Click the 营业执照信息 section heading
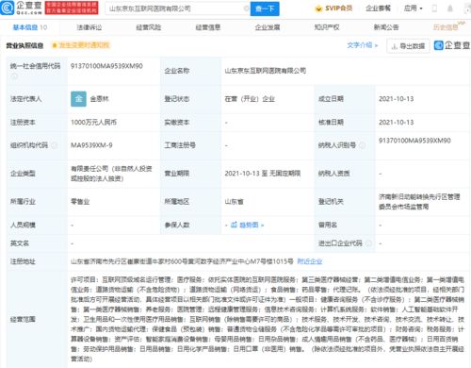The height and width of the screenshot is (368, 471). 24,45
